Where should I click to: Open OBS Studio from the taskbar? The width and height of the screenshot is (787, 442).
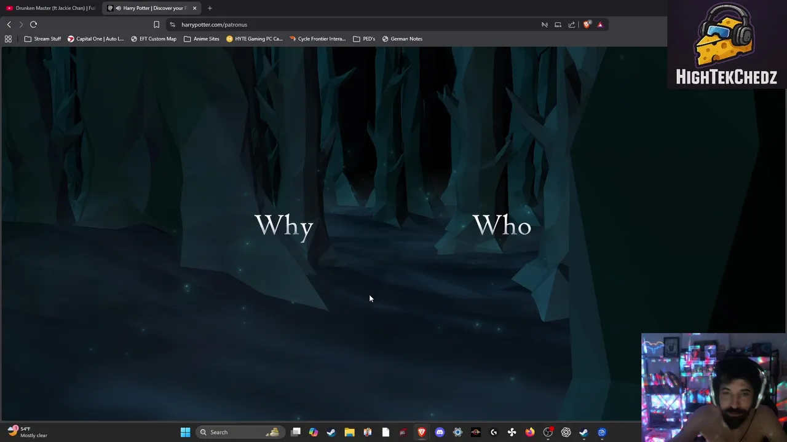pos(548,432)
